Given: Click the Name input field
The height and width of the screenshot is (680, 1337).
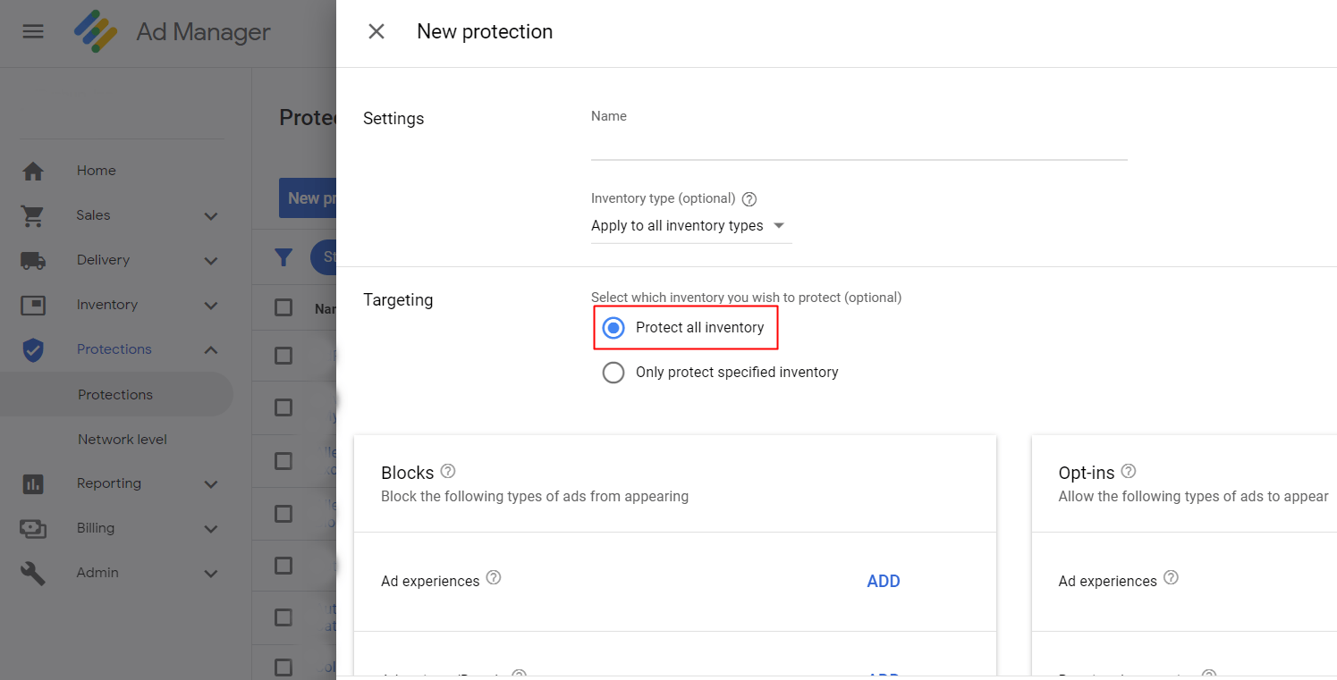Looking at the screenshot, I should click(x=859, y=145).
